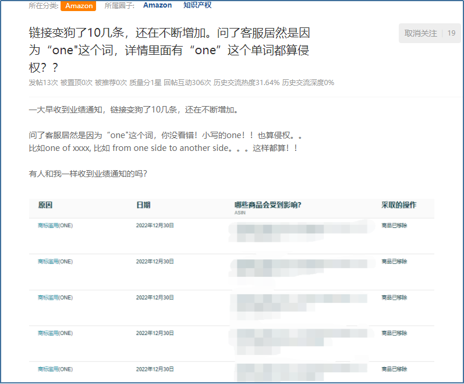The height and width of the screenshot is (384, 464).
Task: Click the post title about the "one" trademark
Action: 169,50
